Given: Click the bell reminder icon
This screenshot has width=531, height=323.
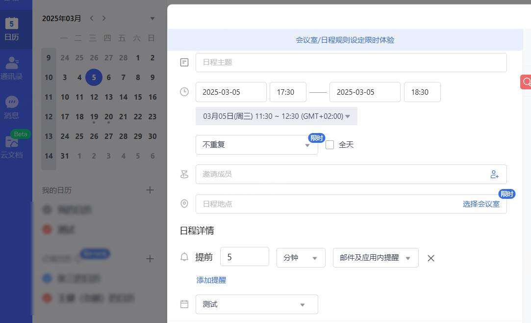Looking at the screenshot, I should (184, 257).
